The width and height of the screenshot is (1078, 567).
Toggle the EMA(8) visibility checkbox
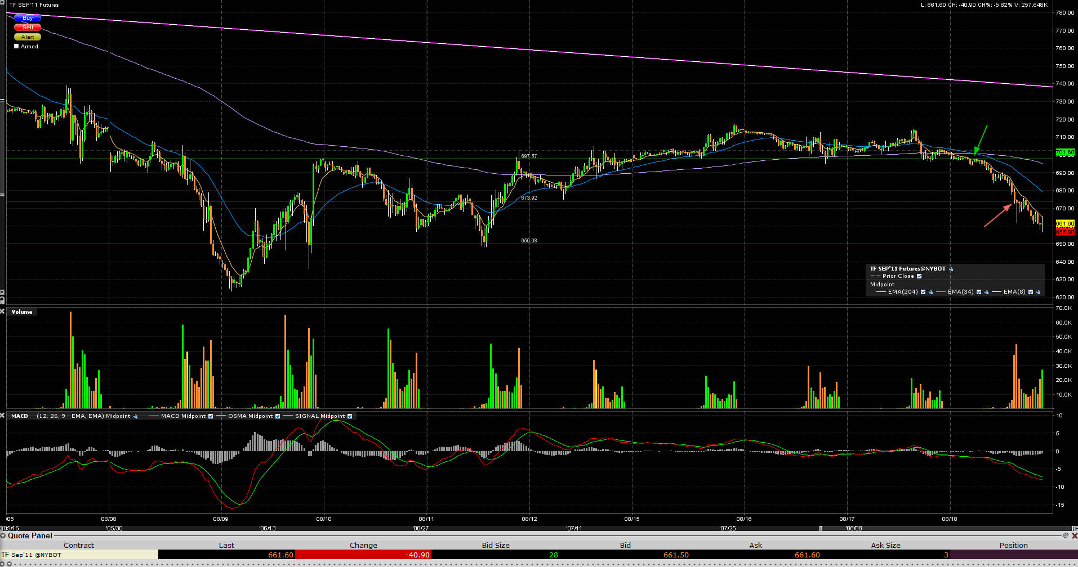click(1031, 292)
